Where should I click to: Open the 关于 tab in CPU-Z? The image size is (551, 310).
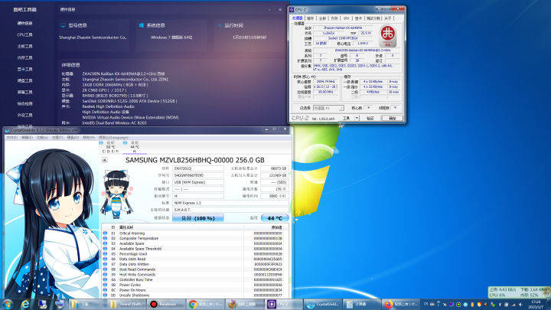click(x=387, y=18)
